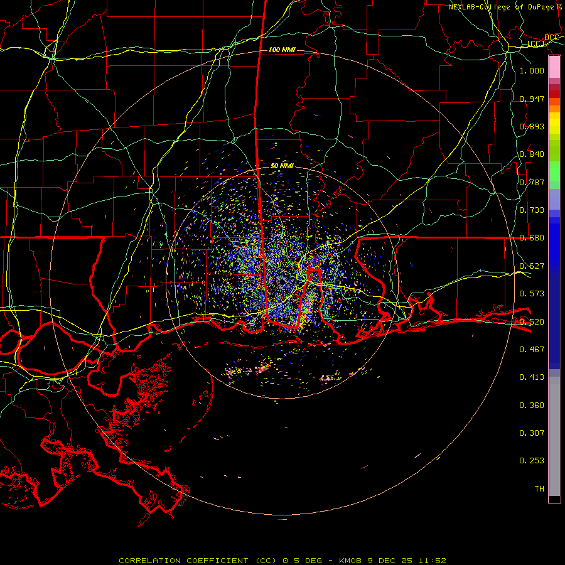Pick the bright green segment of color bar
The height and width of the screenshot is (565, 565).
coord(554,171)
